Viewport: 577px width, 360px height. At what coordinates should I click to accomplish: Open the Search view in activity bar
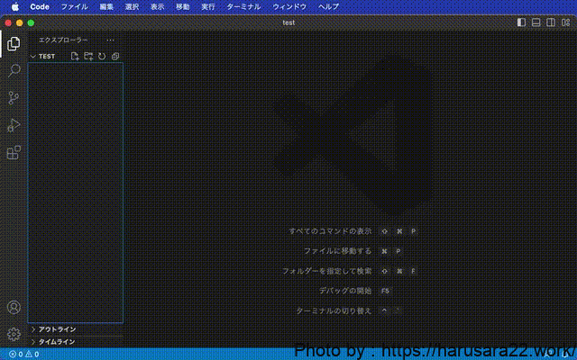[x=14, y=70]
